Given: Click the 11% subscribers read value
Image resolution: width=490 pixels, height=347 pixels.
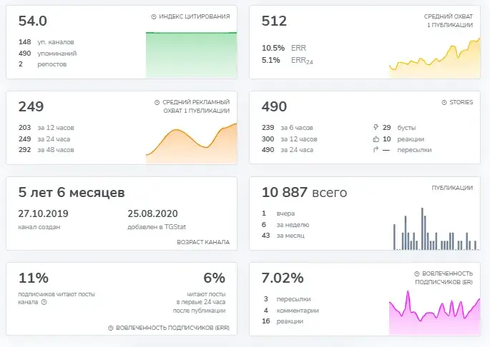Looking at the screenshot, I should [34, 278].
